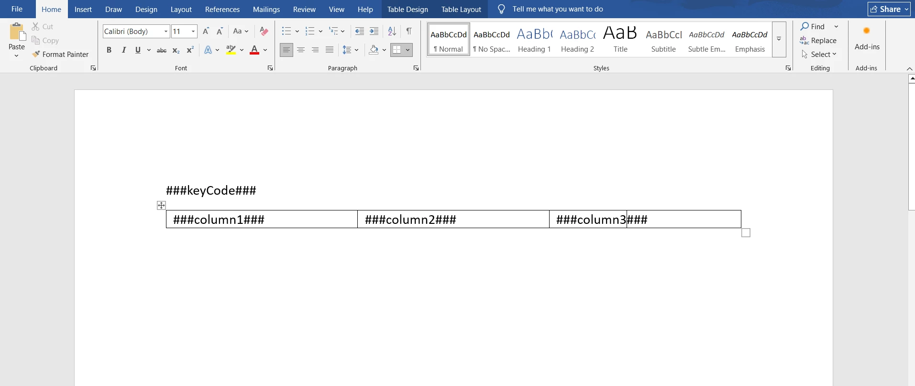This screenshot has height=386, width=915.
Task: Show paragraph marks with pilcrow icon
Action: click(x=409, y=32)
